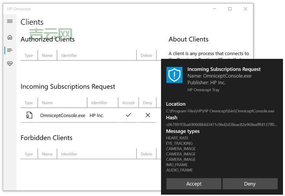The image size is (285, 196).
Task: Open the hamburger navigation menu
Action: pos(10,21)
